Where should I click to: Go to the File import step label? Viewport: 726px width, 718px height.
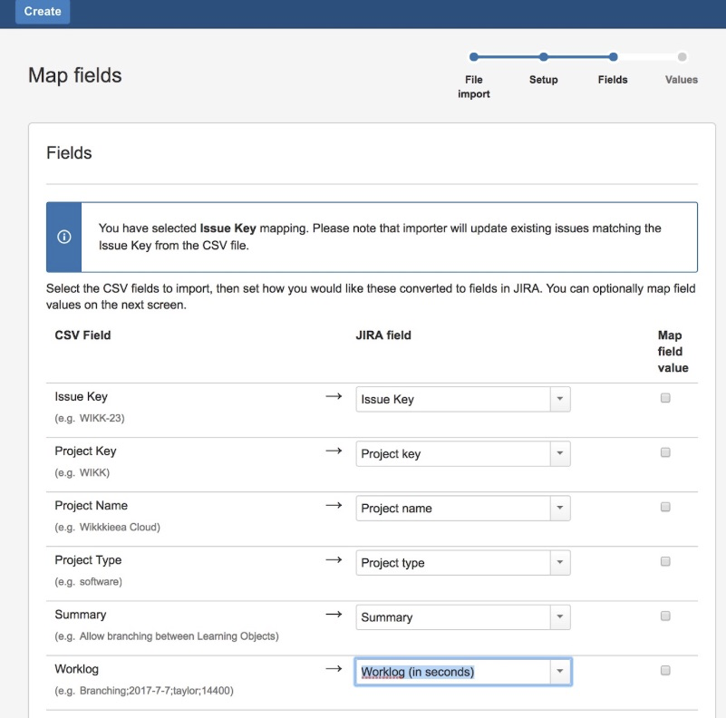pos(474,86)
